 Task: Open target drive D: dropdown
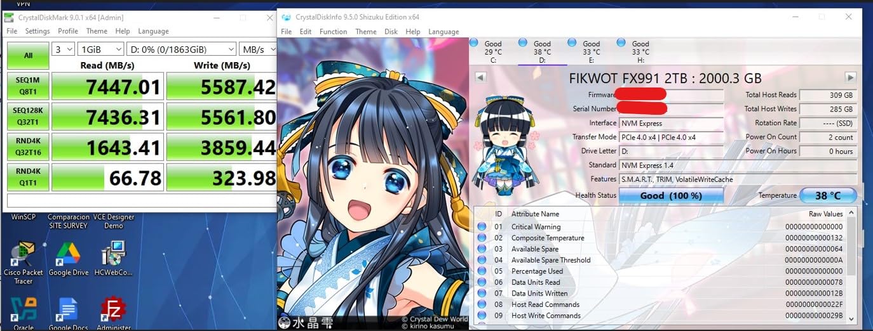tap(181, 49)
